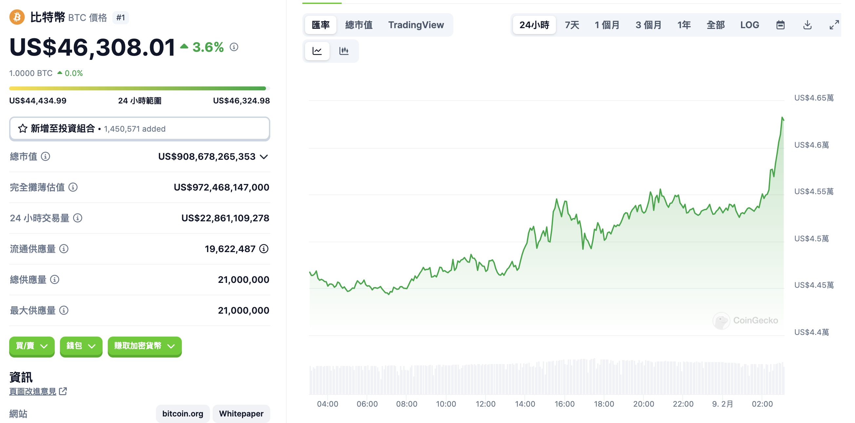Open the bitcoin.org website link
The image size is (855, 423).
[182, 414]
